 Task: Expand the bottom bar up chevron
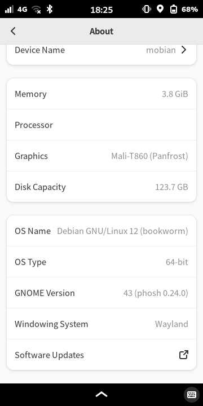click(101, 395)
